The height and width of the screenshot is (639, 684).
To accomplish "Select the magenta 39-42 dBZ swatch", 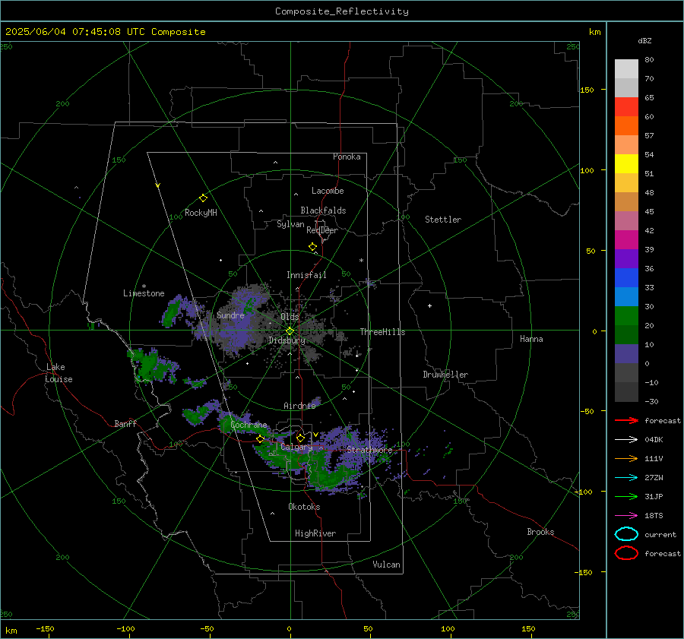I will [x=626, y=240].
